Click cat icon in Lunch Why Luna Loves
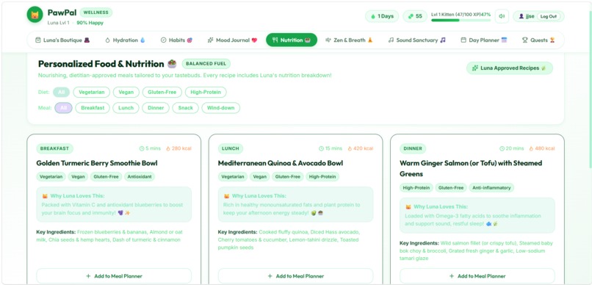This screenshot has width=592, height=285. coord(226,196)
